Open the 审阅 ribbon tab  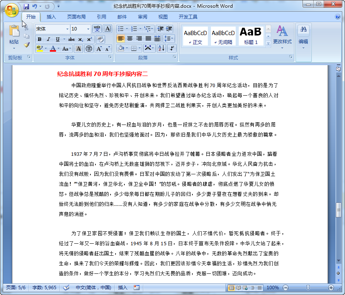point(141,17)
